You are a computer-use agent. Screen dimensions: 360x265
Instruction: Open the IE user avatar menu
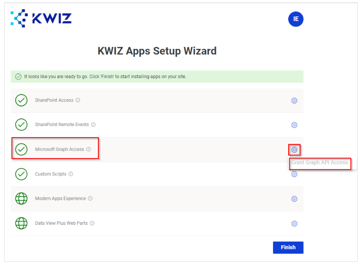pyautogui.click(x=296, y=19)
